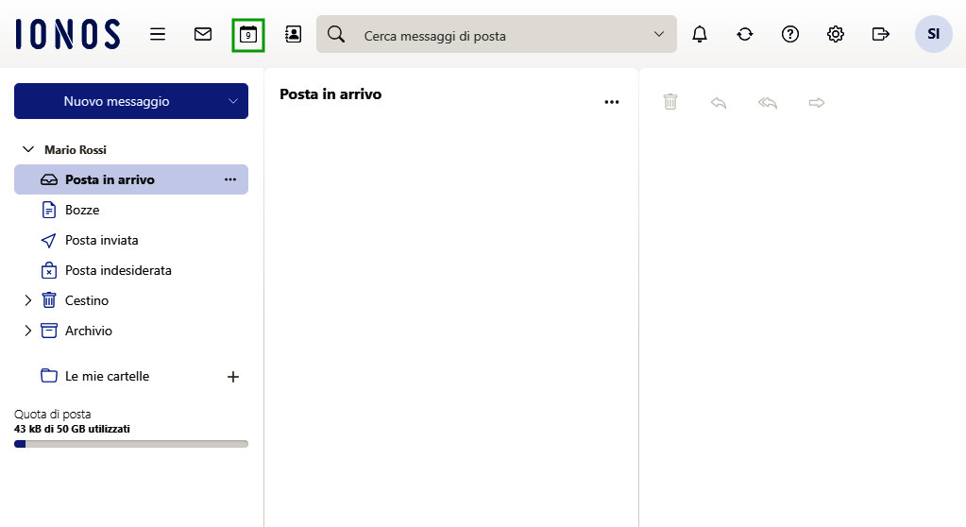This screenshot has width=966, height=527.
Task: Open the address book contacts icon
Action: point(293,34)
